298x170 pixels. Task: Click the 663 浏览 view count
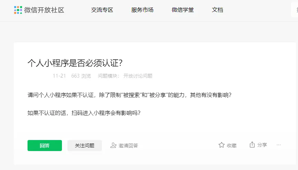(x=81, y=76)
